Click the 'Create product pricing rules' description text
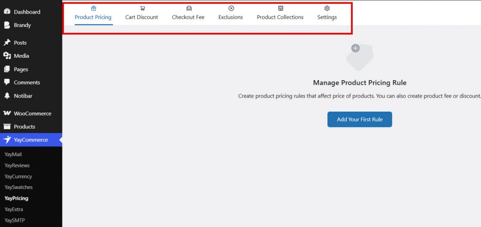 (359, 96)
